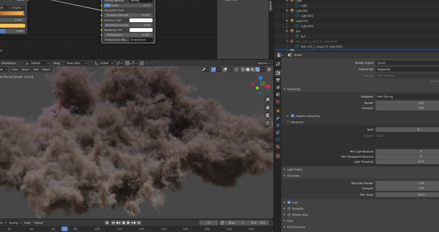Jump to the timeline start frame
The image size is (439, 232).
pos(113,223)
